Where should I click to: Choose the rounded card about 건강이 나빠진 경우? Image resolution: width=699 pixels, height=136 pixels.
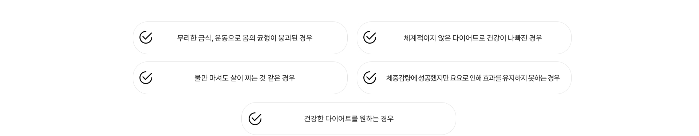click(464, 38)
